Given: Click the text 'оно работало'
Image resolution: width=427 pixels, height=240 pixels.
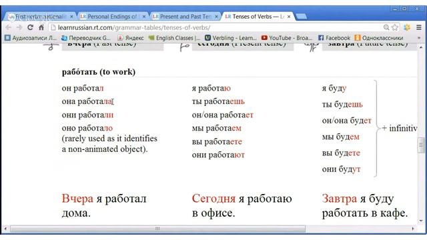Looking at the screenshot, I should 87,128.
